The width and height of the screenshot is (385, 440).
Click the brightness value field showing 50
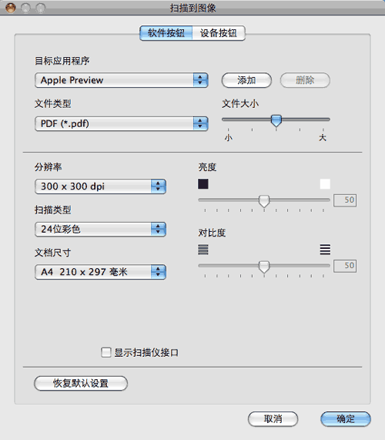click(x=345, y=200)
